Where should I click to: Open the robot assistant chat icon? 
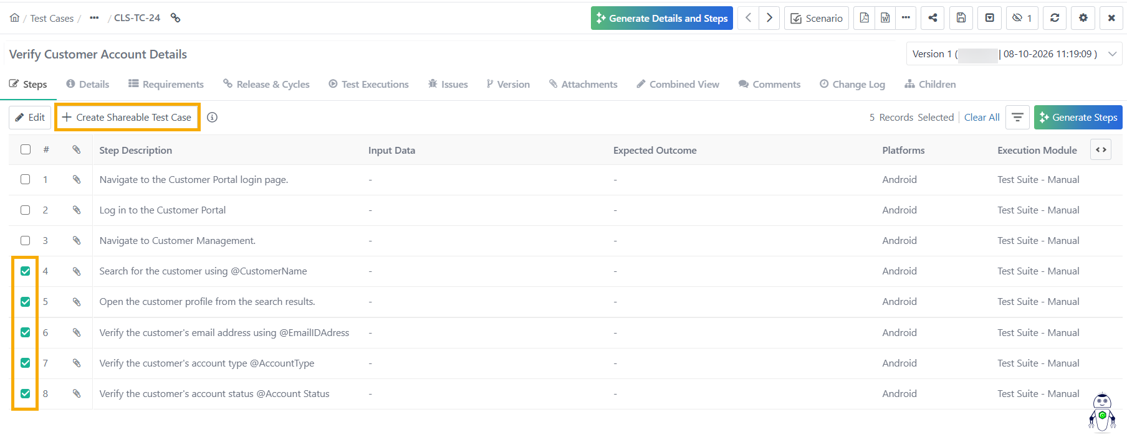1102,412
